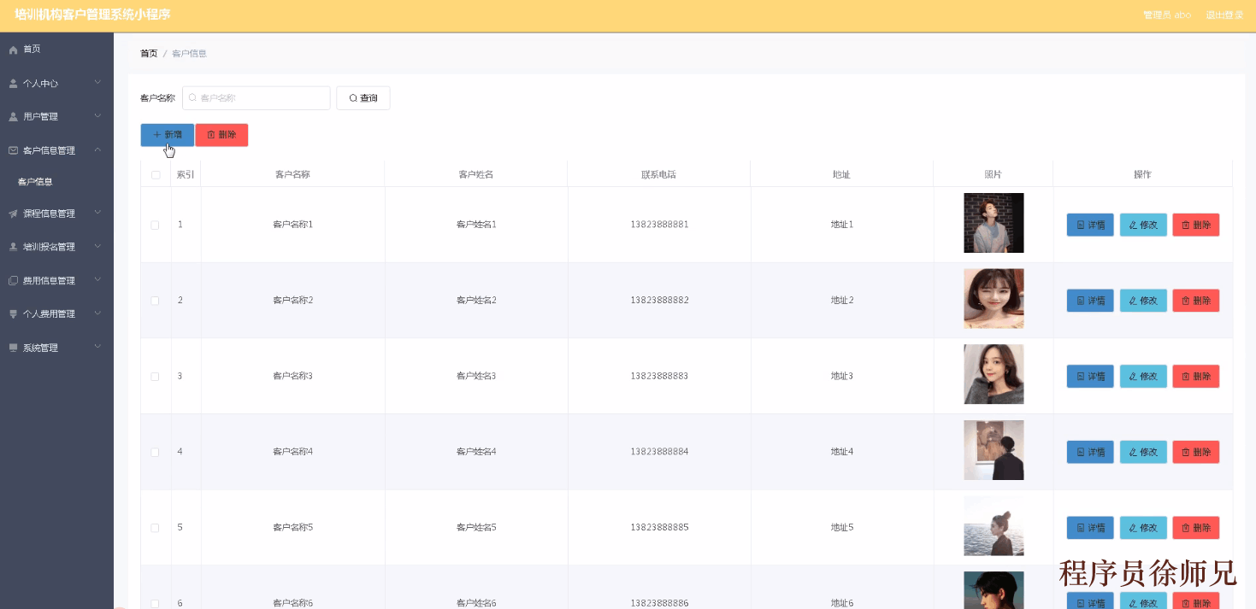Open the 课程信息管理 sidebar menu
This screenshot has height=609, width=1256.
pos(56,214)
